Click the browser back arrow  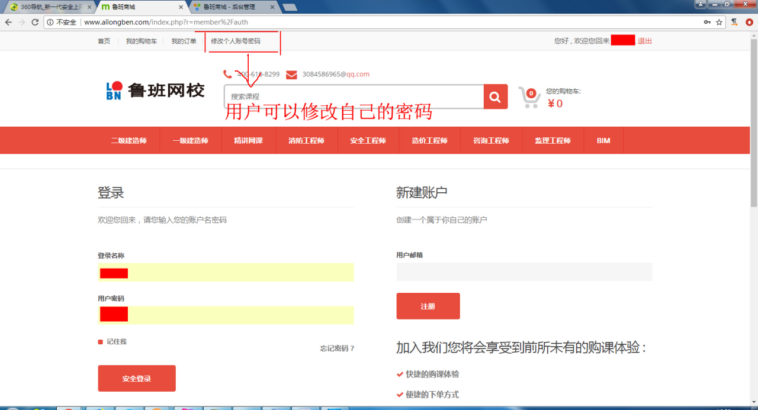point(8,22)
